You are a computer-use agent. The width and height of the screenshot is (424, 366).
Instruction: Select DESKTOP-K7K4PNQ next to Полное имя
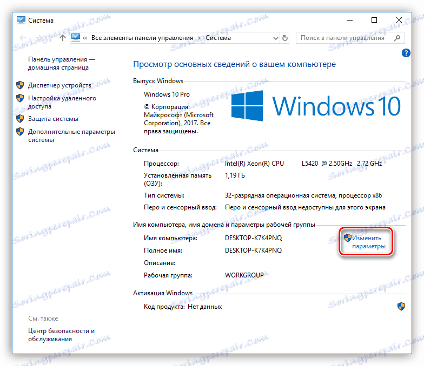pos(253,250)
